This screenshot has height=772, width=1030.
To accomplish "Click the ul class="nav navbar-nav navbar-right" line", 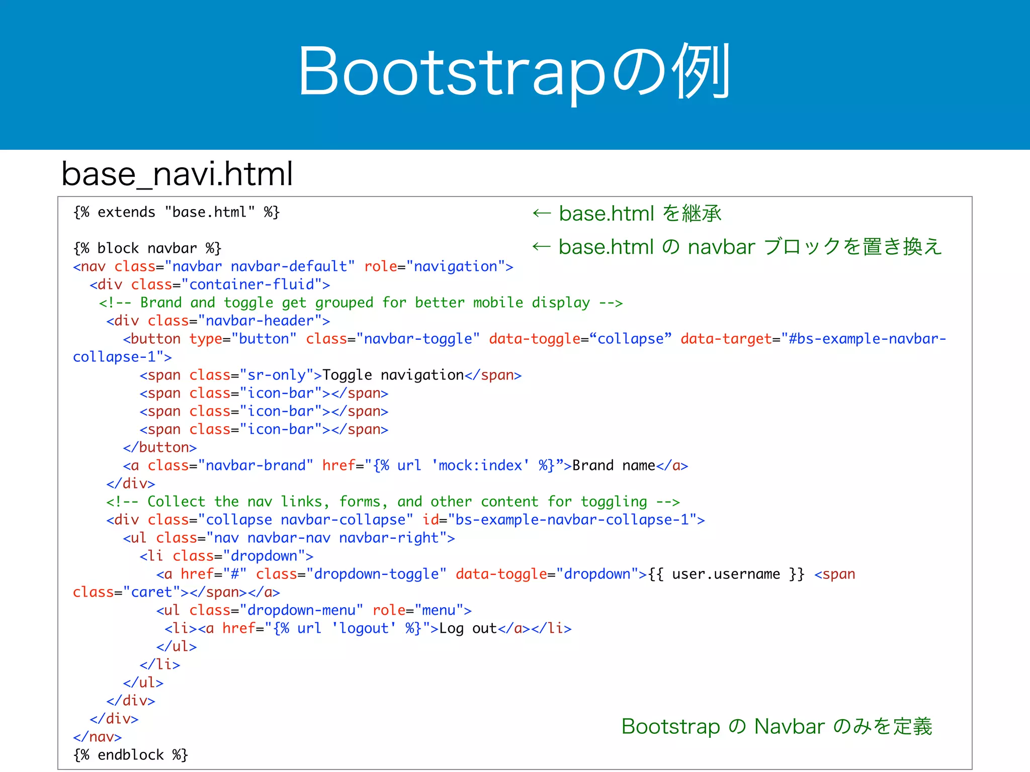I will 289,538.
